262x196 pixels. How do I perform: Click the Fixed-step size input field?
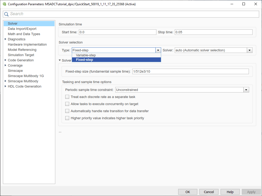coord(190,72)
